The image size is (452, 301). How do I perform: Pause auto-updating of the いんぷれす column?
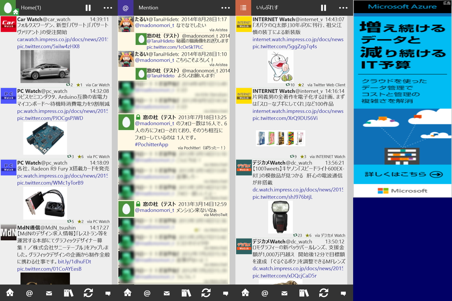(x=323, y=7)
